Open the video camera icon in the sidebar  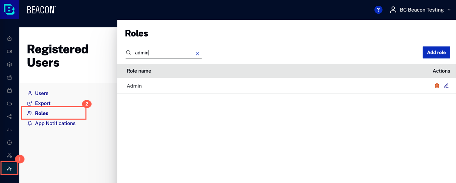pos(9,51)
